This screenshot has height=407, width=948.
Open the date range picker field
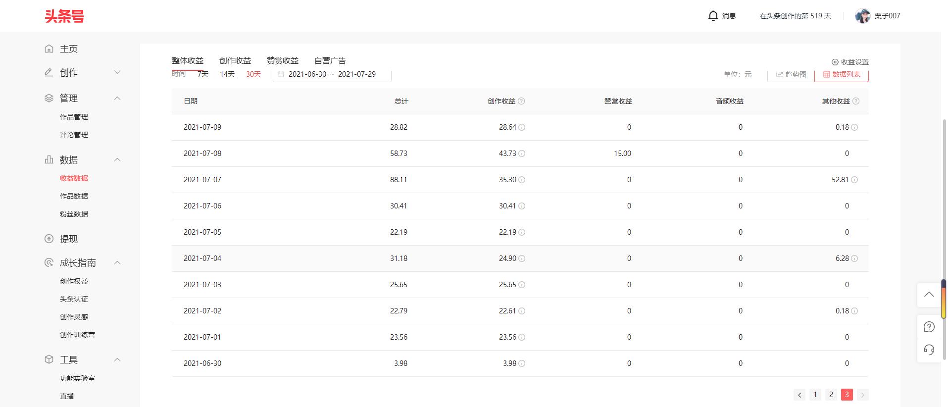pyautogui.click(x=332, y=74)
